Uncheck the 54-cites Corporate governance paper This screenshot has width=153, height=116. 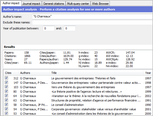[x=6, y=109]
